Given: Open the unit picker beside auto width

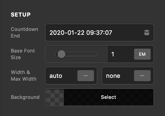Looking at the screenshot, I should point(86,76).
